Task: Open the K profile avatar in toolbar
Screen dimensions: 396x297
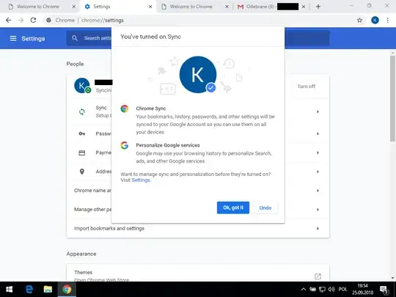Action: pos(375,21)
